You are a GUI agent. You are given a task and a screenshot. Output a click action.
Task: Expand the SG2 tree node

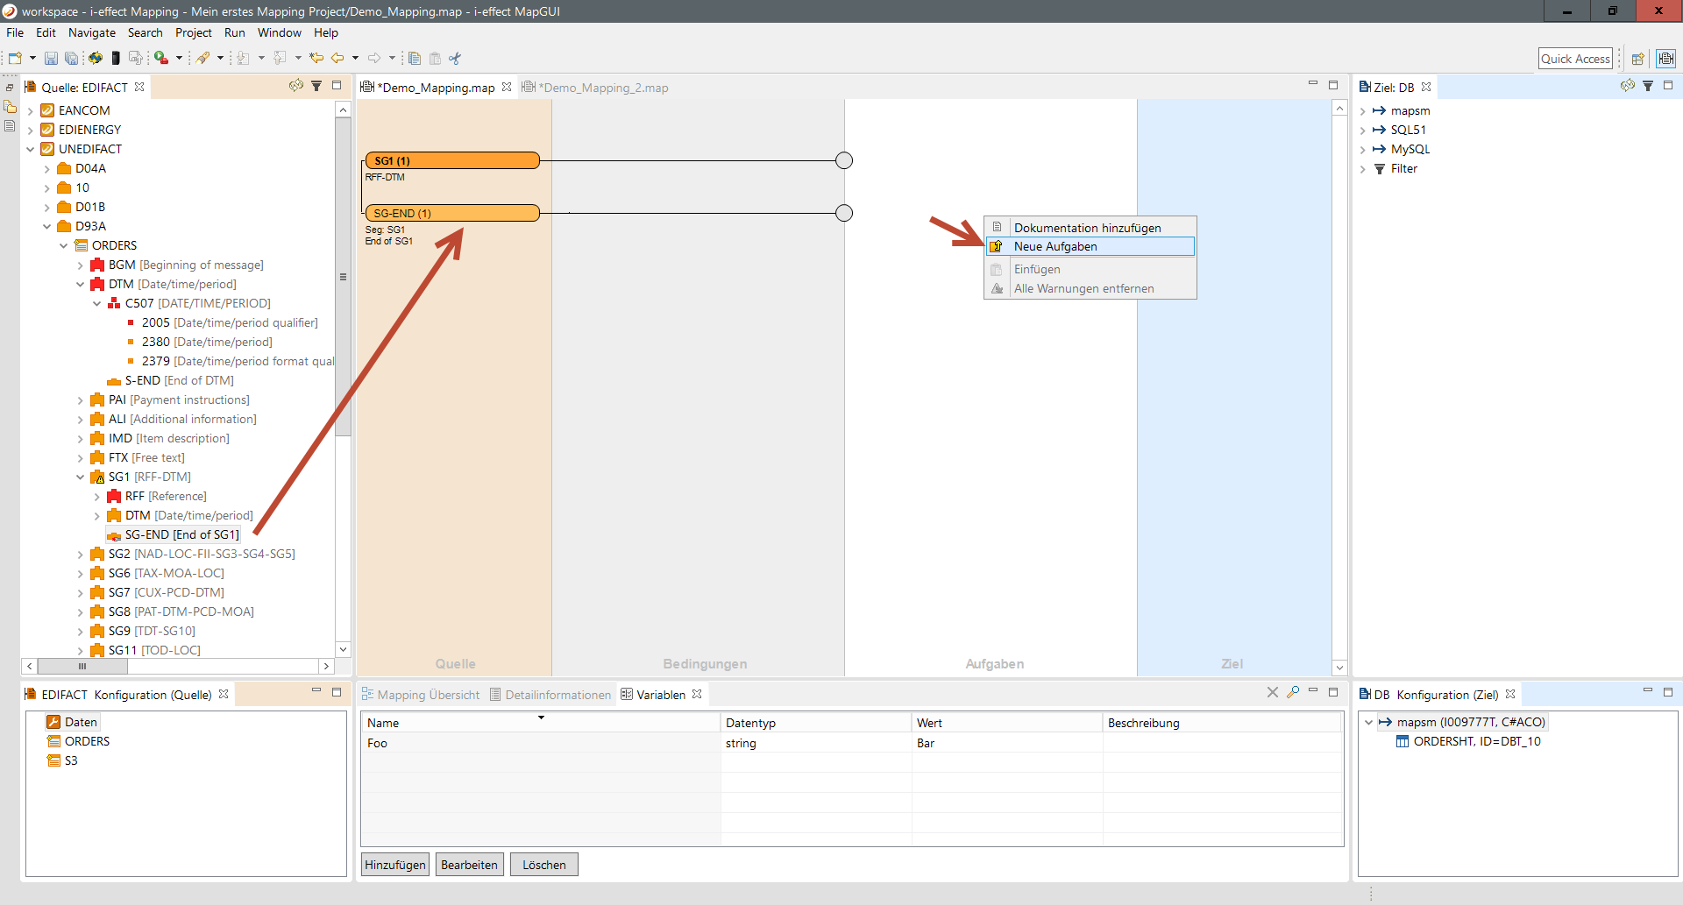coord(81,554)
